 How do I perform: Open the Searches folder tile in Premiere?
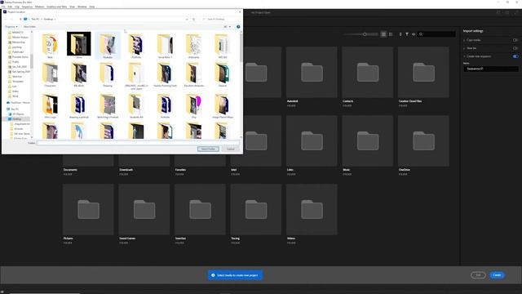pyautogui.click(x=200, y=210)
